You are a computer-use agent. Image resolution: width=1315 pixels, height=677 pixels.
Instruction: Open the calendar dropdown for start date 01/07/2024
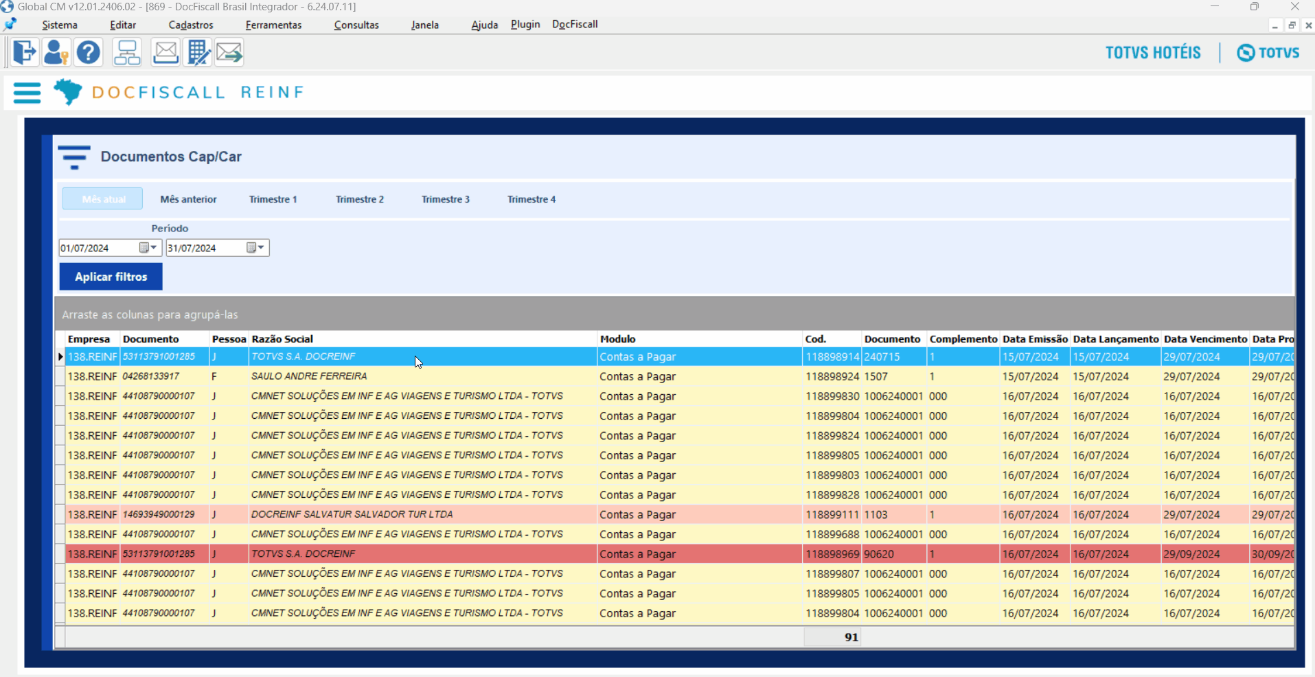click(x=148, y=248)
